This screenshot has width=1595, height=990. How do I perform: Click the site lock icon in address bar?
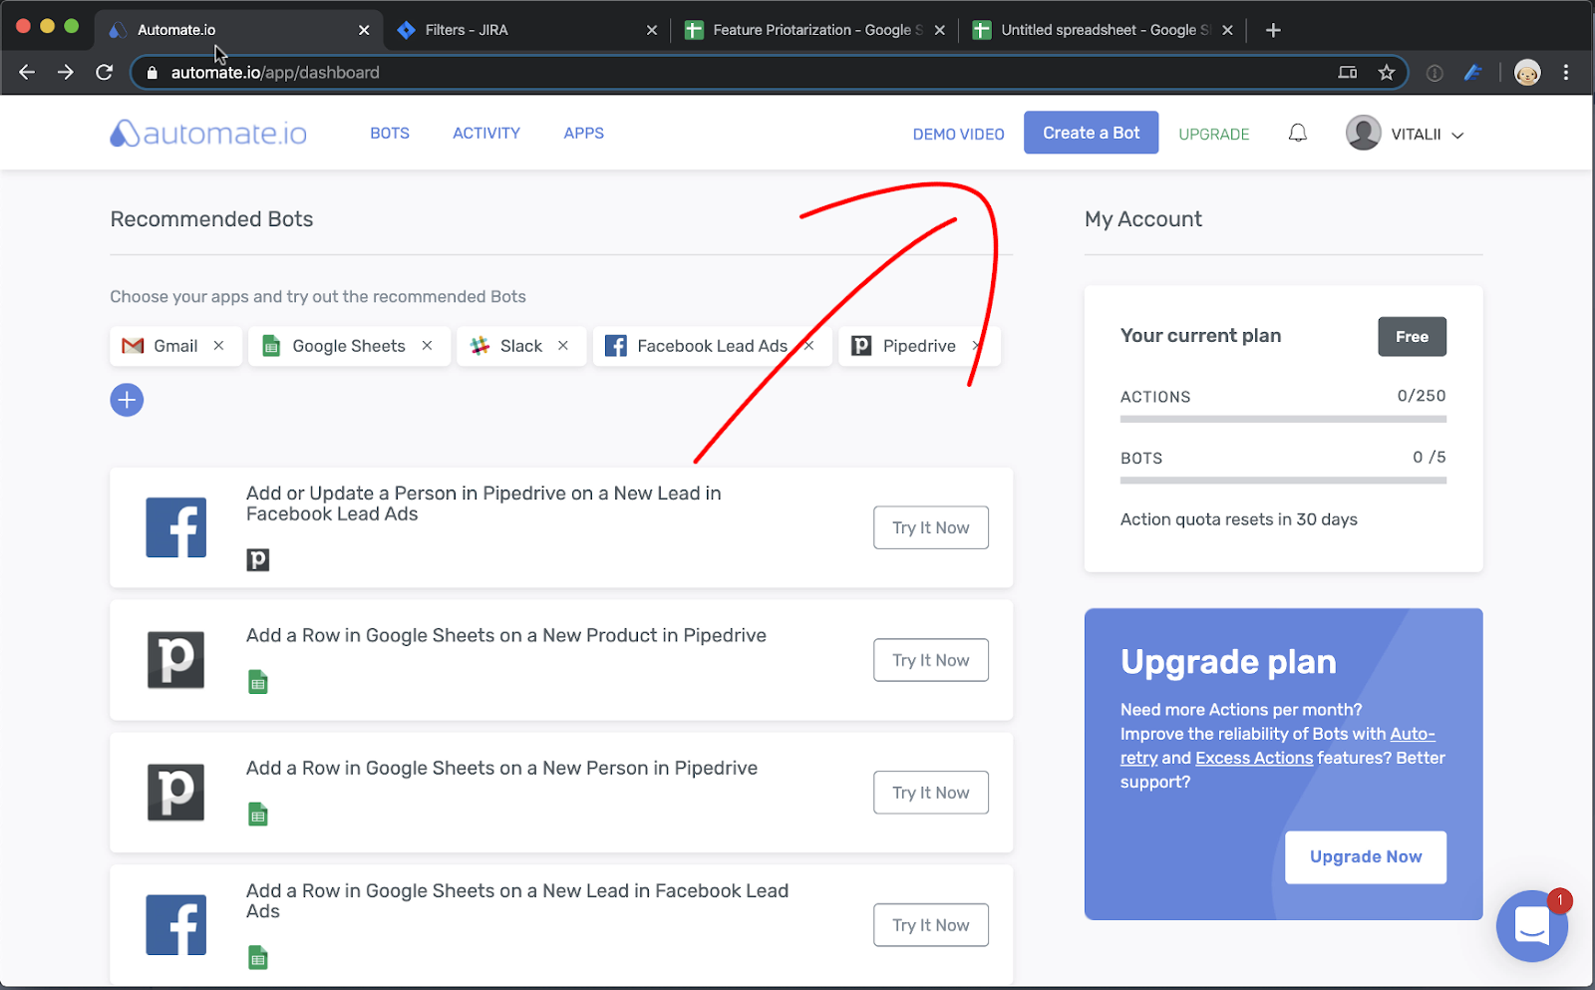point(152,72)
